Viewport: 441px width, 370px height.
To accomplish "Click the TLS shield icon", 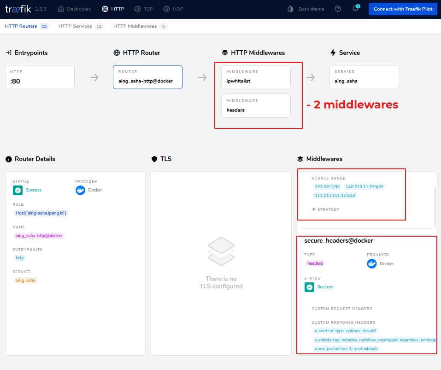I will pos(154,159).
